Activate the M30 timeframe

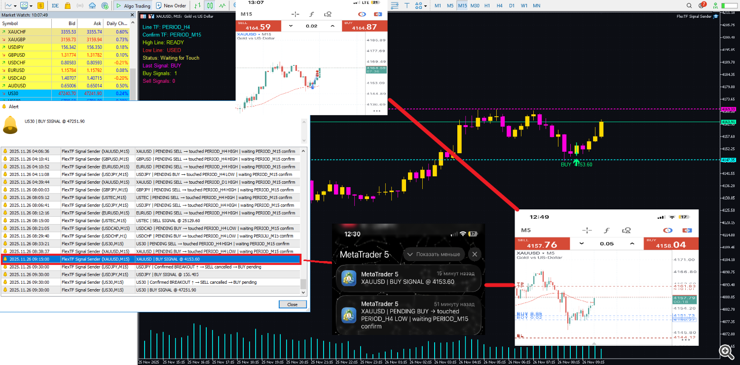tap(475, 6)
